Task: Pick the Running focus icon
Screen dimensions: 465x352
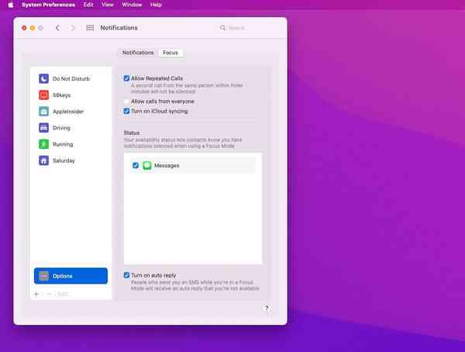Action: [44, 143]
